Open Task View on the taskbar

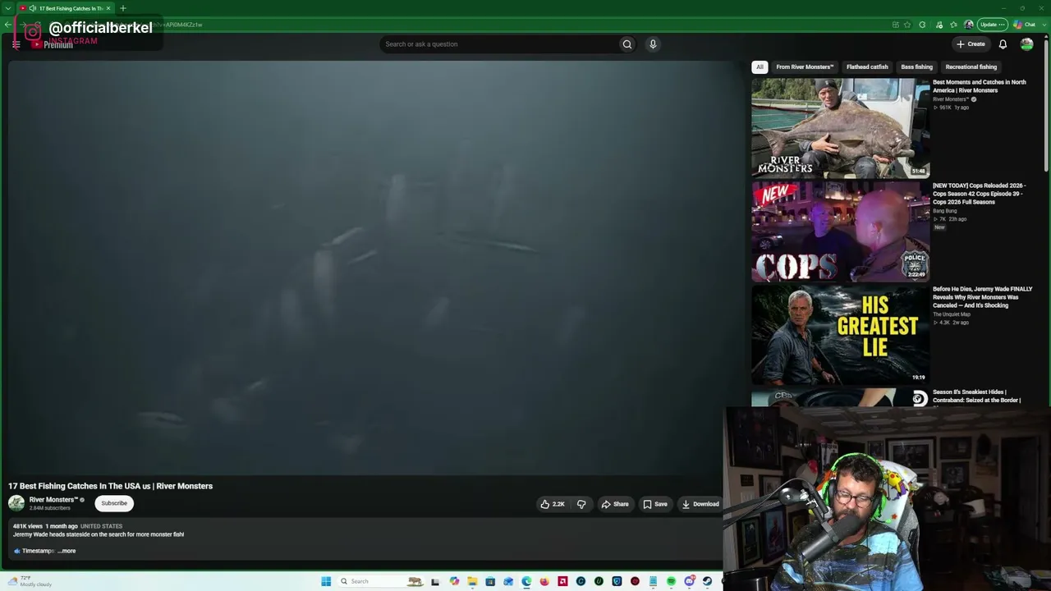[436, 581]
